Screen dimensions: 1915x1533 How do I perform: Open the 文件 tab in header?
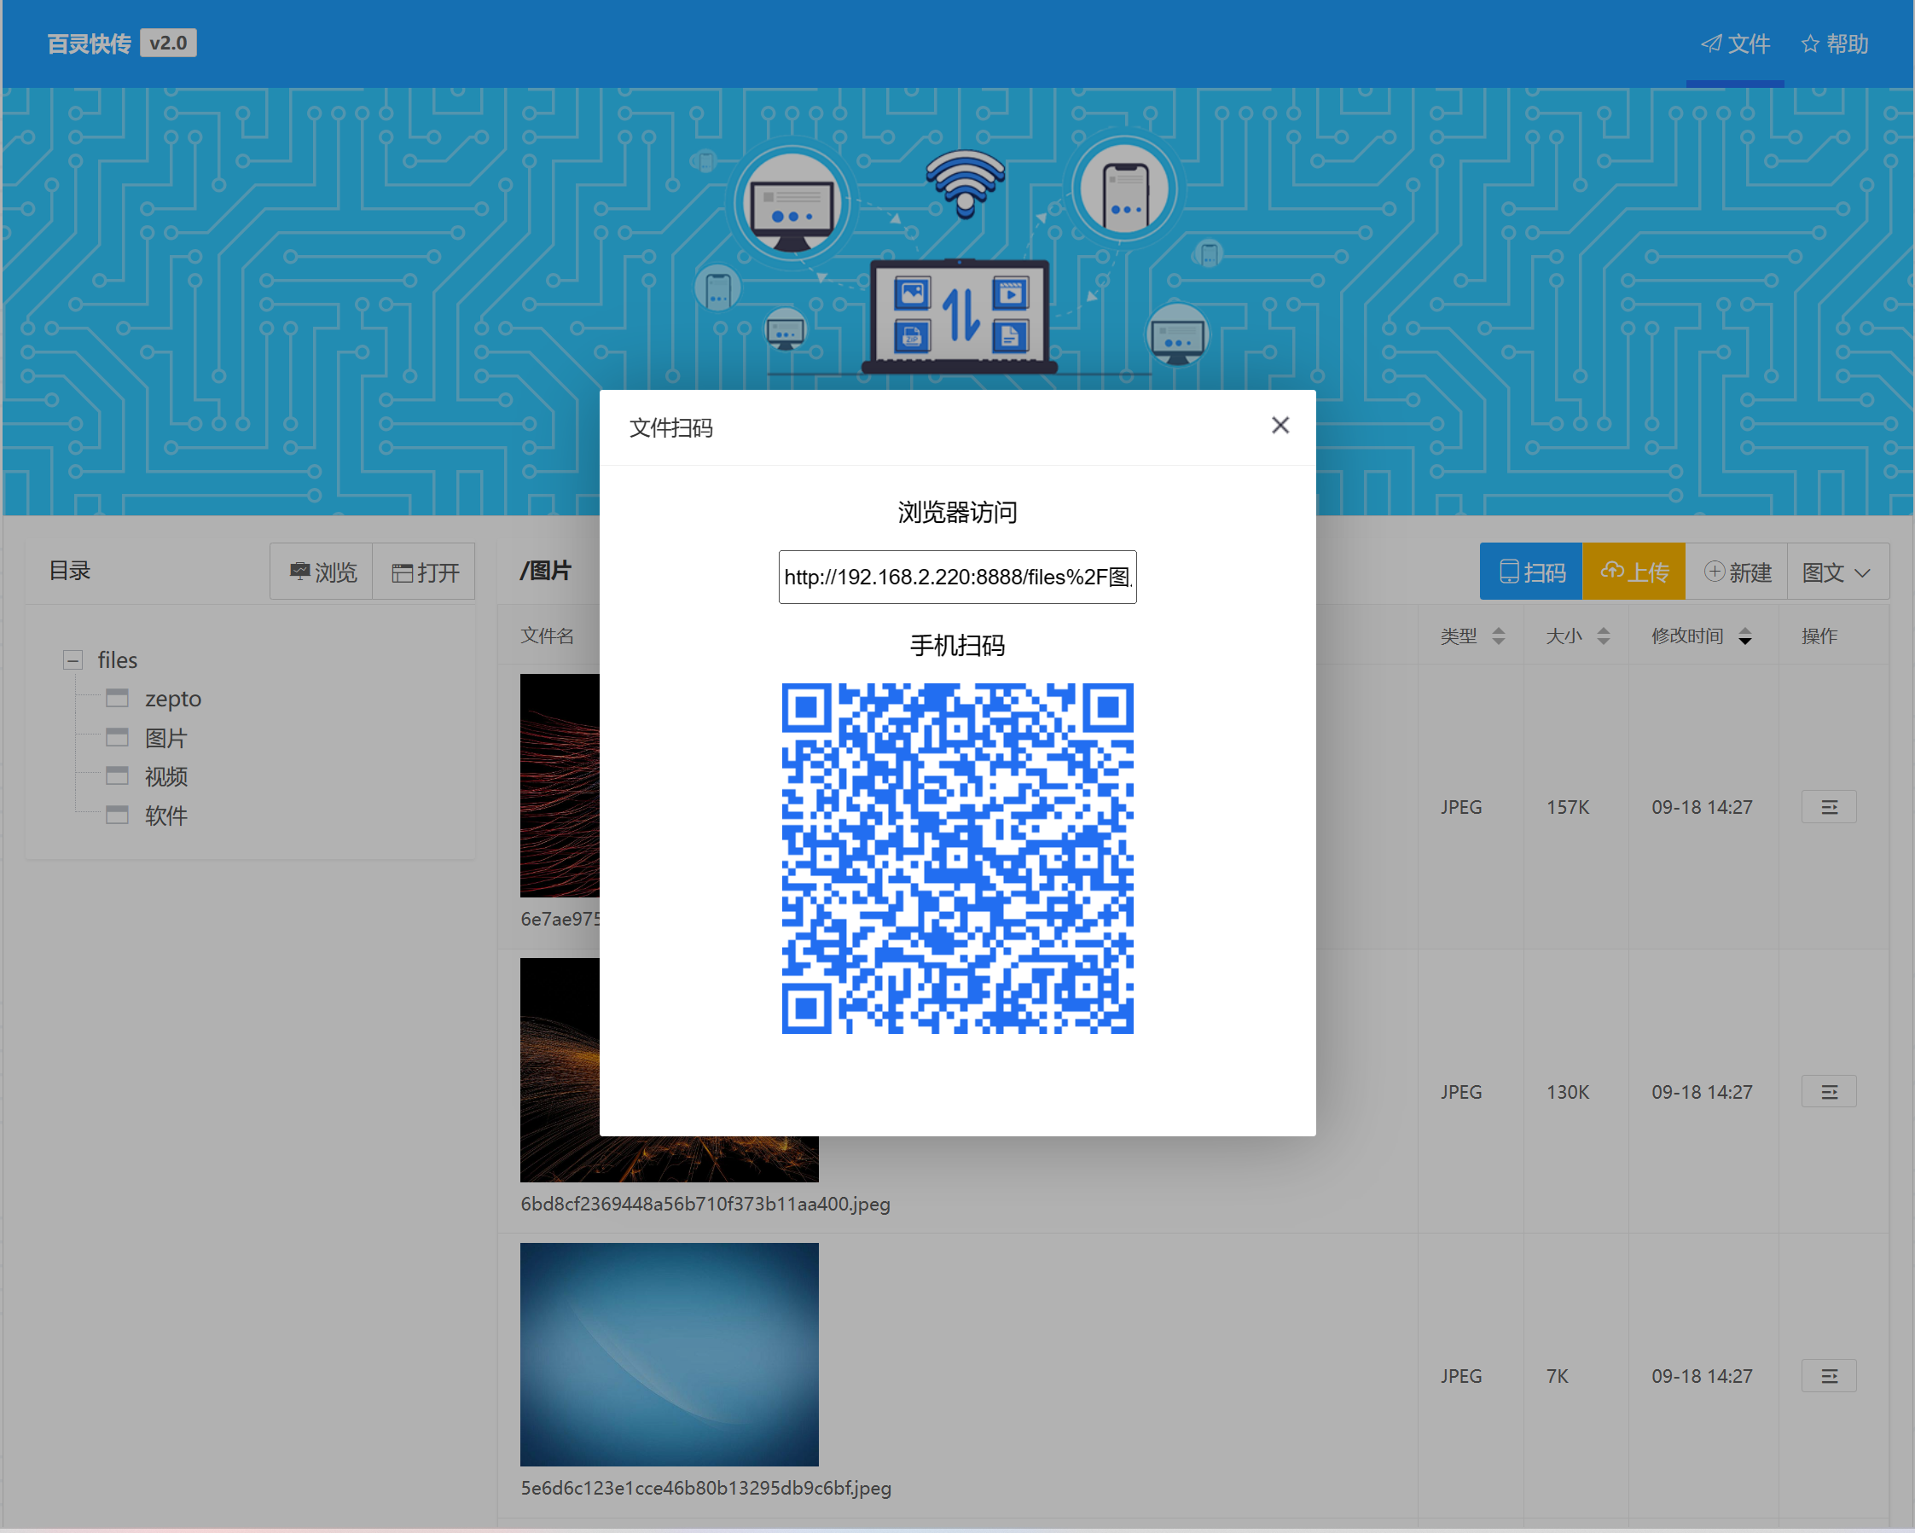pos(1735,44)
